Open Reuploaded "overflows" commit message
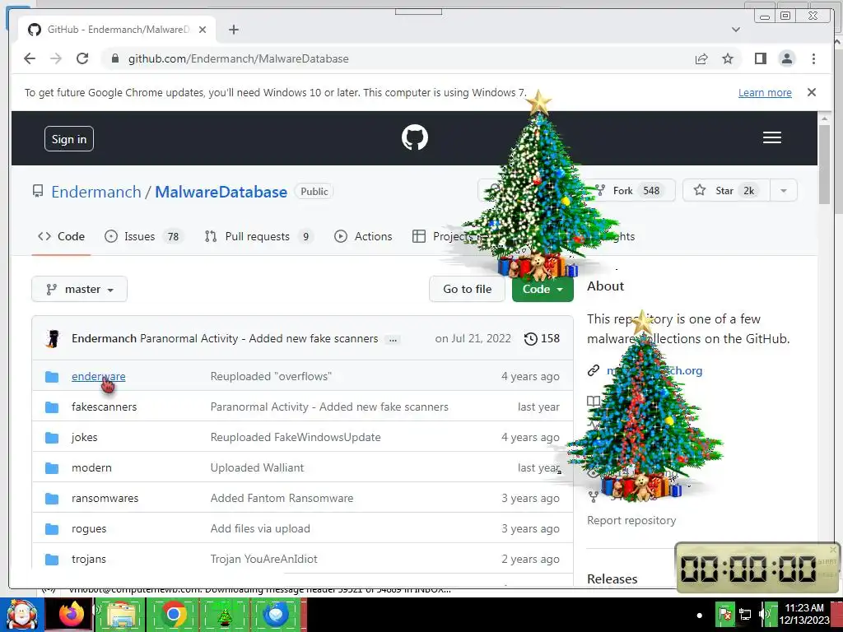843x632 pixels. [271, 376]
